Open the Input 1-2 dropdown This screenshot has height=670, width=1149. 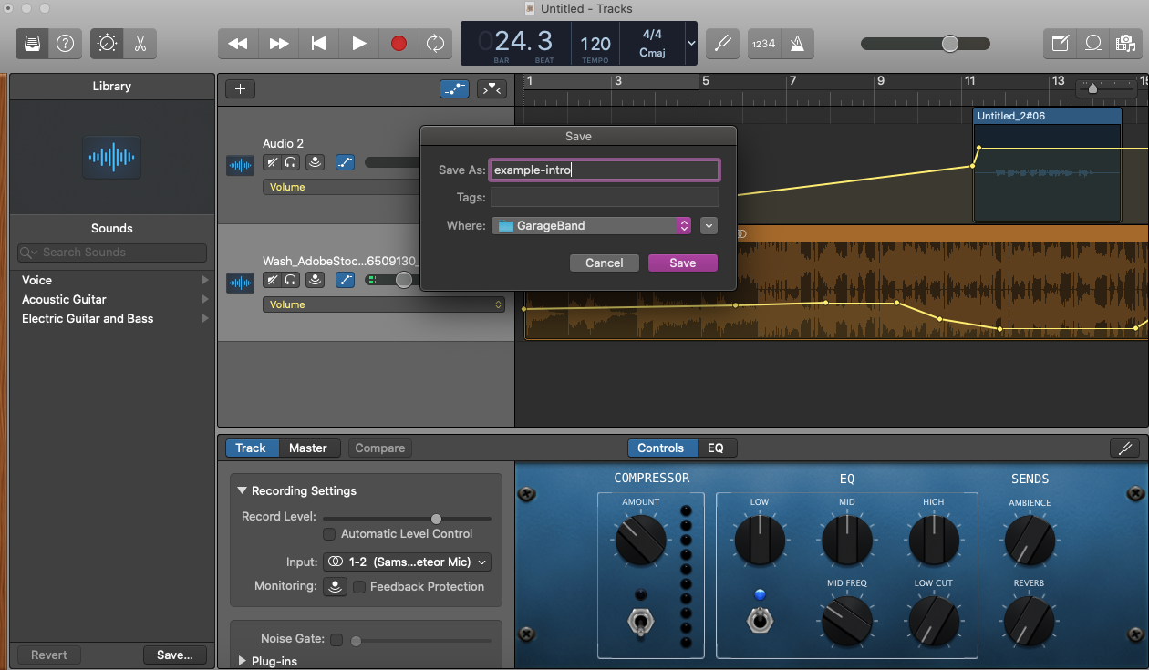coord(408,562)
